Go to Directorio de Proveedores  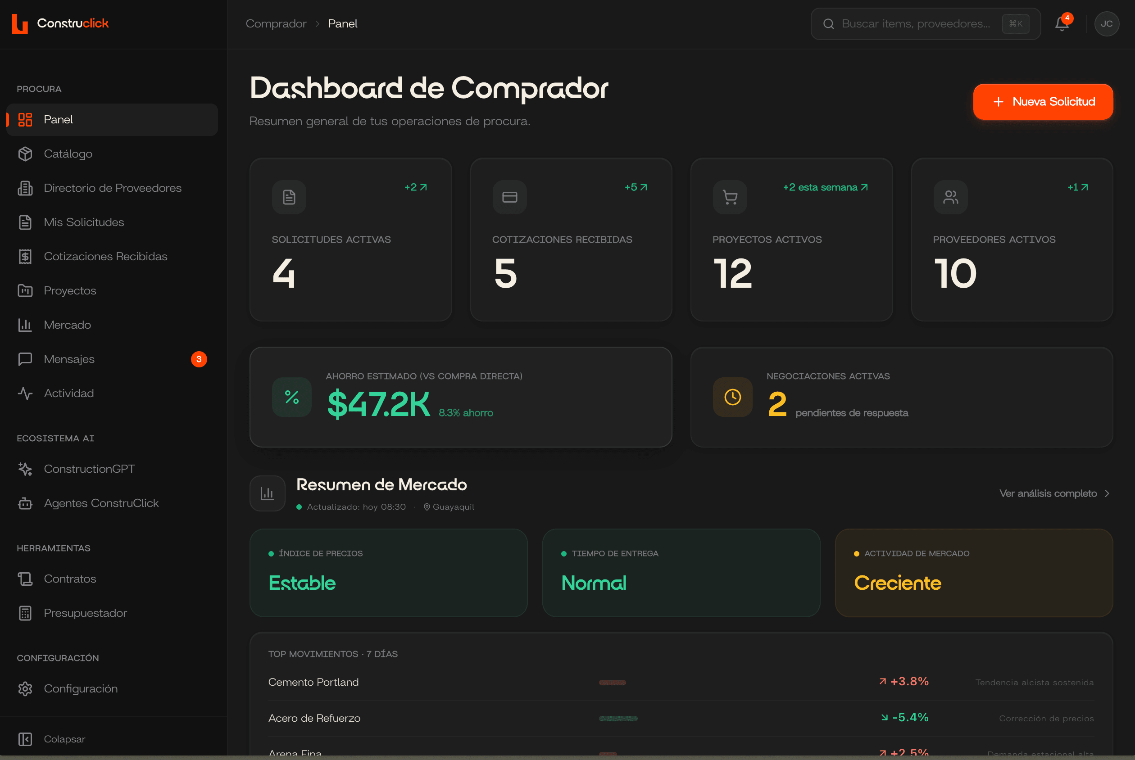point(112,188)
